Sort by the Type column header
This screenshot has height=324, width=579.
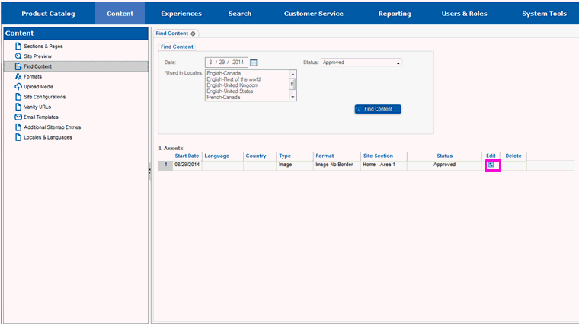285,156
